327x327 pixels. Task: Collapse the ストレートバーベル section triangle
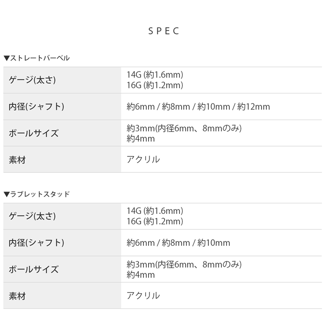point(7,58)
